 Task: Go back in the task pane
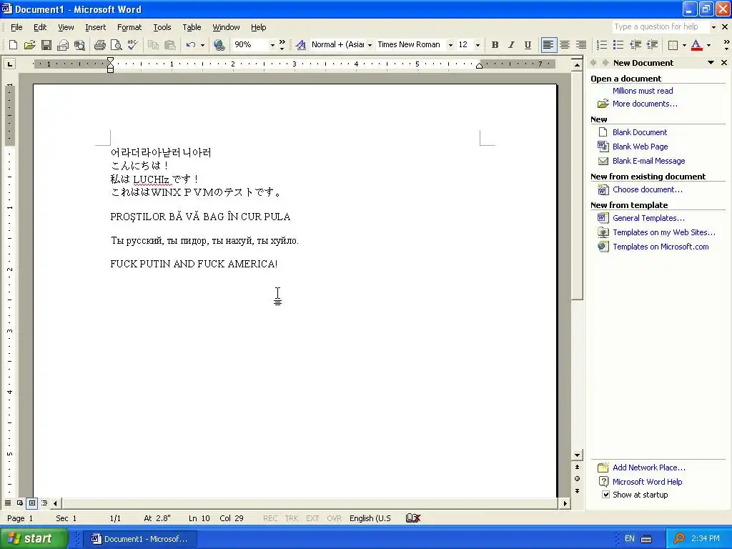(593, 63)
